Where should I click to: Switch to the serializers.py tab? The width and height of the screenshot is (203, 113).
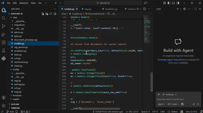111,9
